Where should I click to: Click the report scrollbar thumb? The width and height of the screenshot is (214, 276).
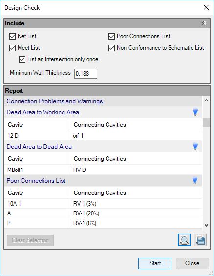(x=206, y=122)
